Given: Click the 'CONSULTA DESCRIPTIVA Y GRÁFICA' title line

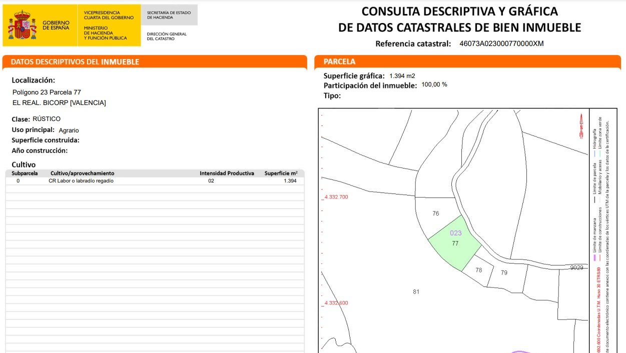Looking at the screenshot, I should 459,11.
